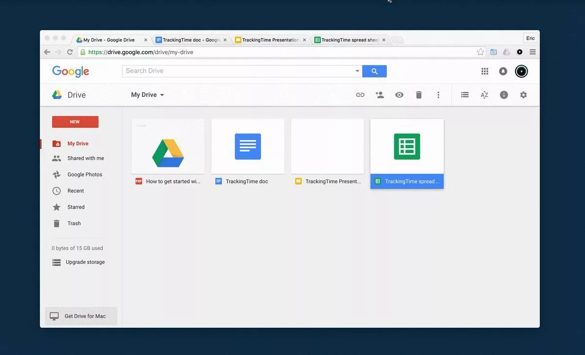The image size is (585, 355).
Task: Bookmark this page with star icon
Action: (481, 52)
